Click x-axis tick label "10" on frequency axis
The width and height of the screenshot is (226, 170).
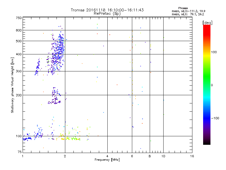[163, 156]
